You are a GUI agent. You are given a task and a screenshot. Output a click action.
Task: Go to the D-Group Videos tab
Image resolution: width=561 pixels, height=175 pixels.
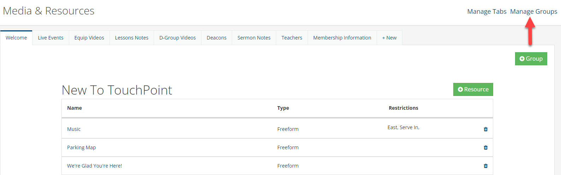tap(177, 38)
